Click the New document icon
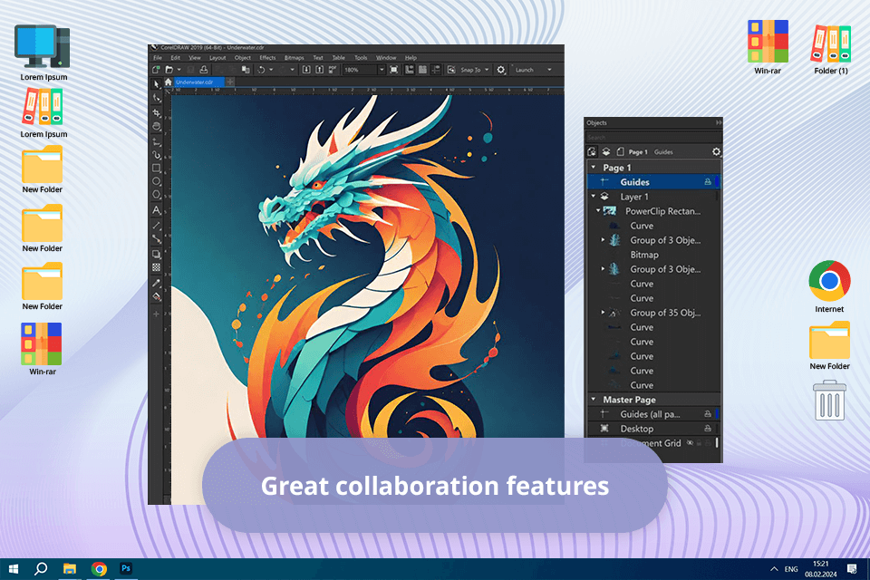 pyautogui.click(x=156, y=70)
